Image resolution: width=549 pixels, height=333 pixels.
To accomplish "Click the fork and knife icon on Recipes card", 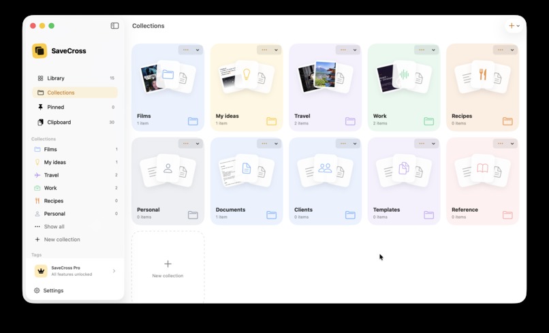I will point(483,74).
